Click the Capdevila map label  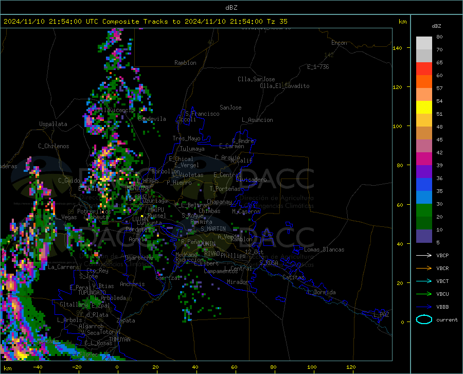click(x=152, y=119)
